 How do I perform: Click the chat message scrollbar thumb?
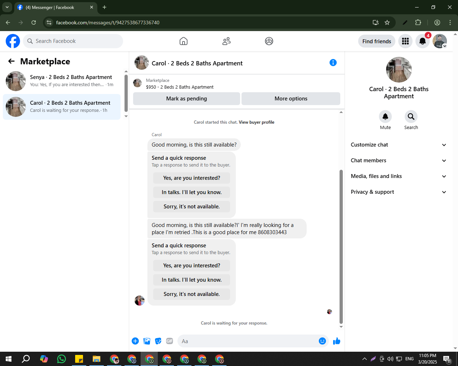pyautogui.click(x=341, y=247)
